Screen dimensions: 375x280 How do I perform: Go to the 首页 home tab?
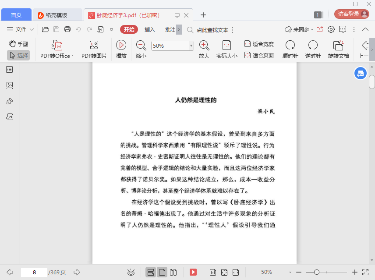[x=16, y=15]
